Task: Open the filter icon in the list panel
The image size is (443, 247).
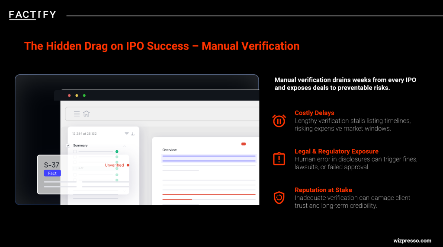Action: (127, 134)
